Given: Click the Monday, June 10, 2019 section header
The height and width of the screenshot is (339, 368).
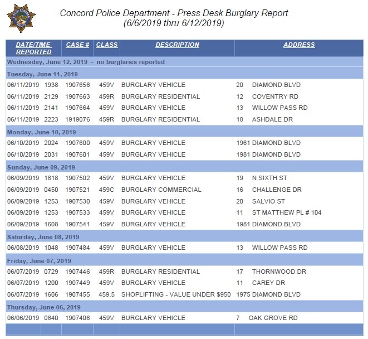Looking at the screenshot, I should pos(42,132).
